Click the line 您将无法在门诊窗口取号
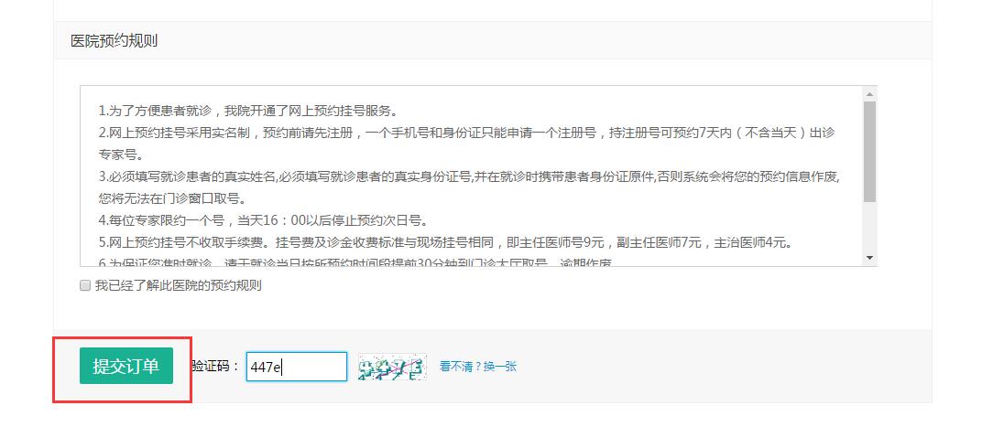 point(172,198)
